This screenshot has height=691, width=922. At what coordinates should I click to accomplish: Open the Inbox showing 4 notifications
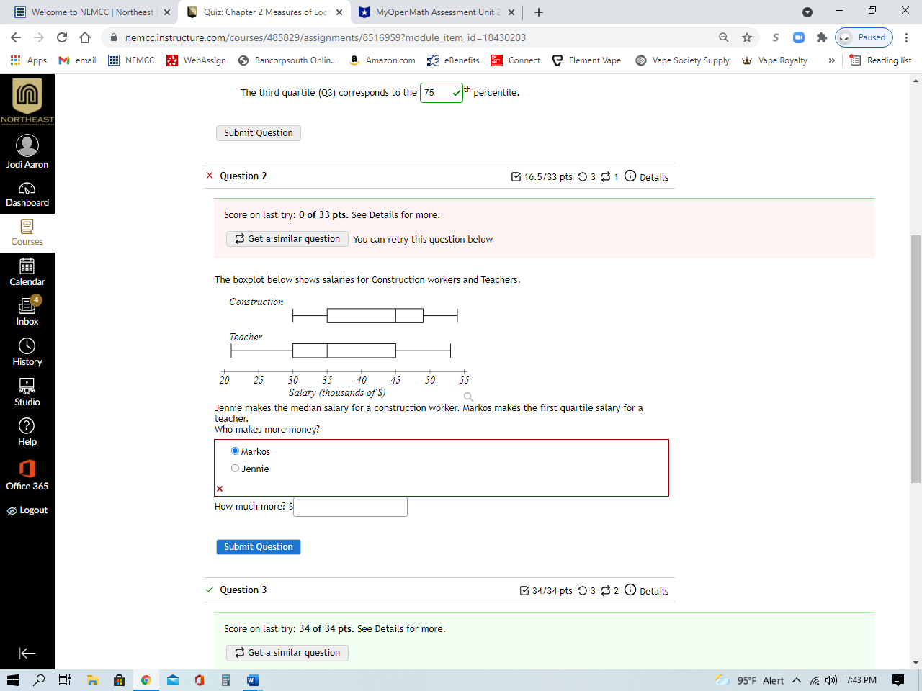click(x=27, y=311)
